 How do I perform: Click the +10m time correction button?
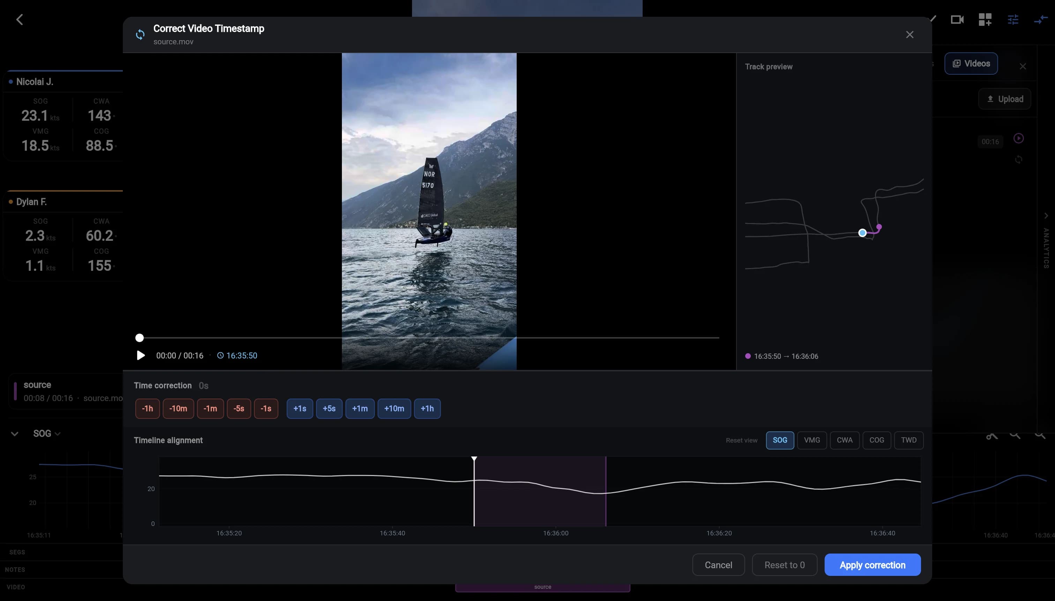pos(394,409)
